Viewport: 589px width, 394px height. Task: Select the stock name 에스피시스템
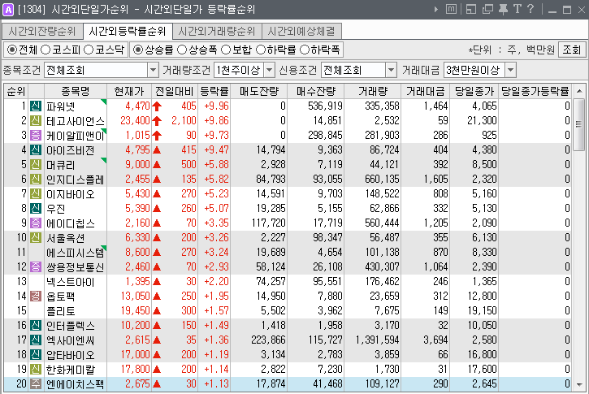point(75,253)
